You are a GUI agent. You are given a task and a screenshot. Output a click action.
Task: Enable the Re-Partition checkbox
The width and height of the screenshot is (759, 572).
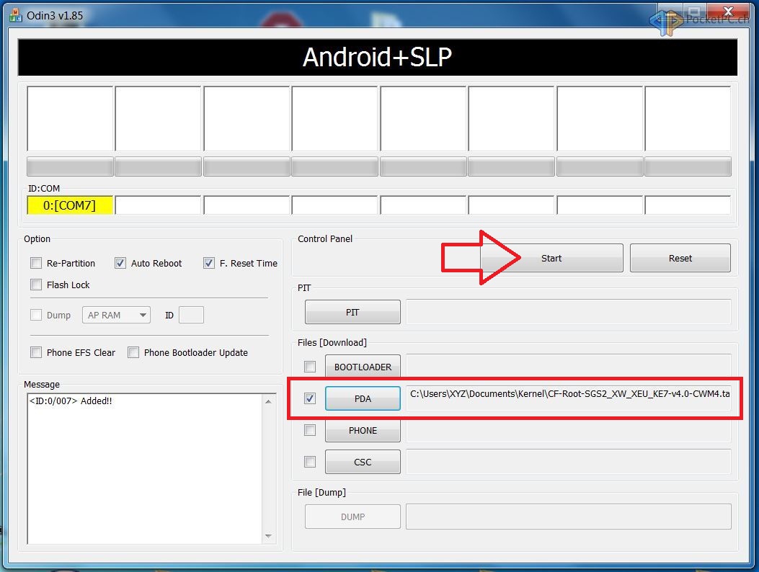(36, 263)
